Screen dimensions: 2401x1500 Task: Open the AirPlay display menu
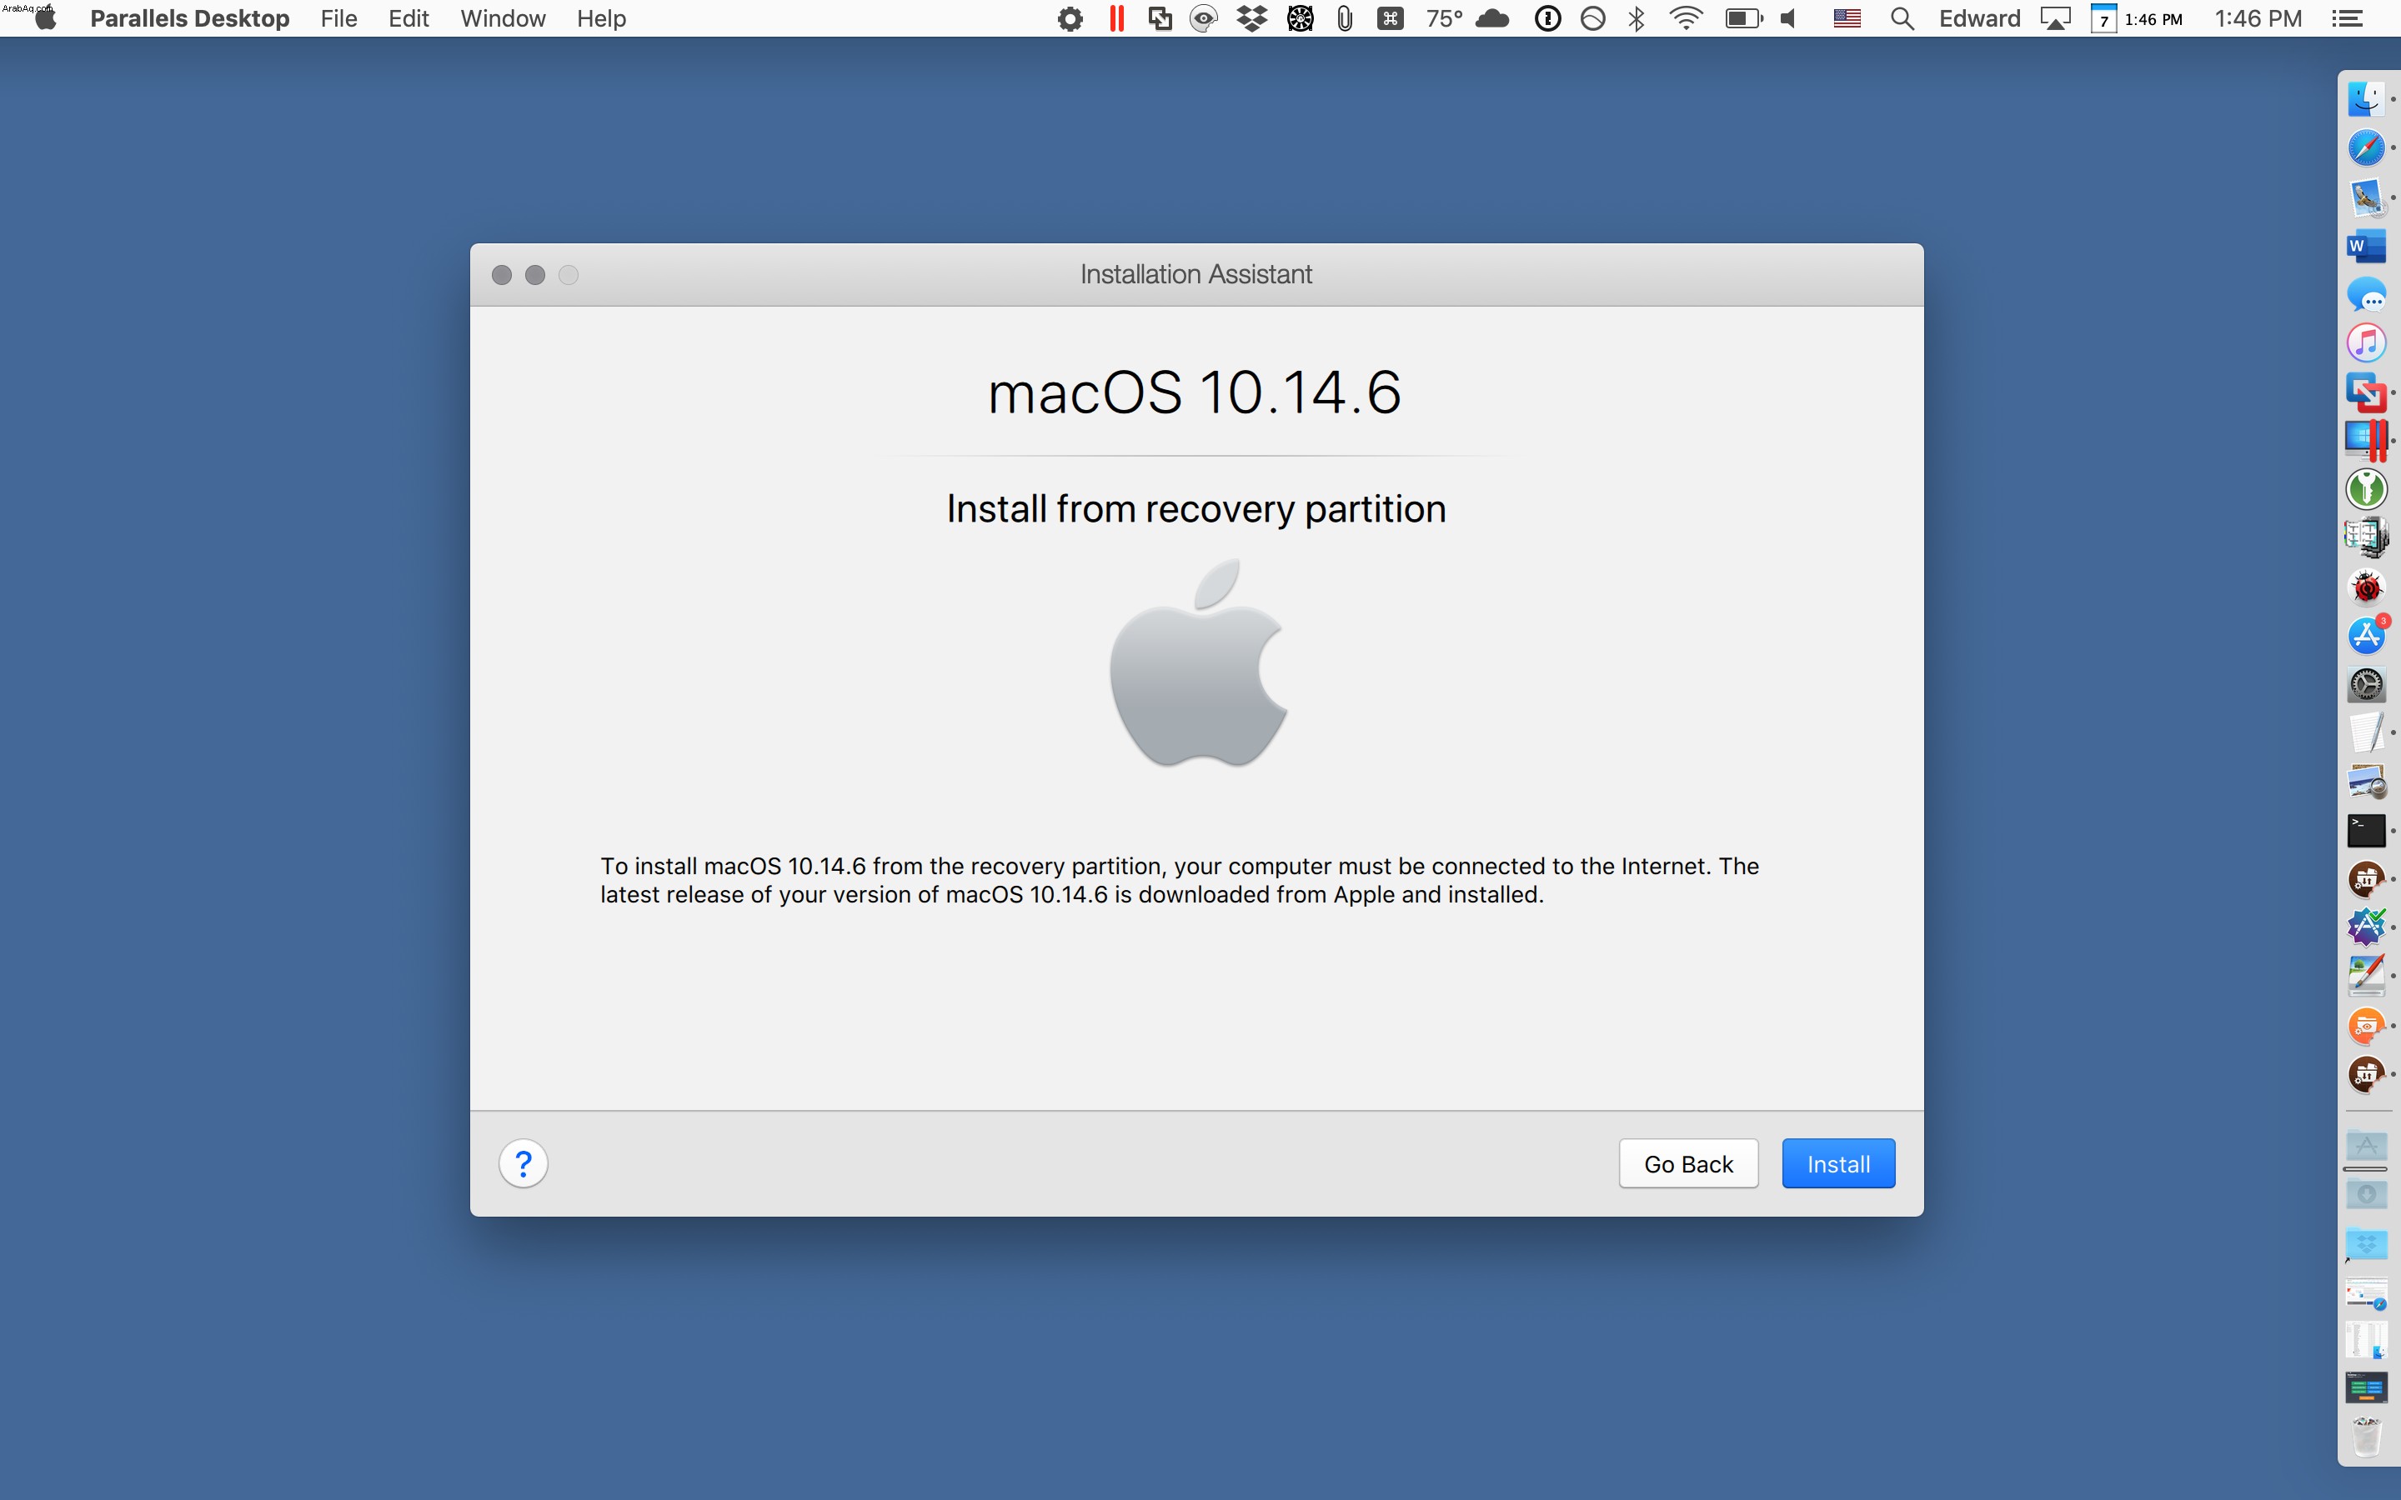coord(2055,17)
